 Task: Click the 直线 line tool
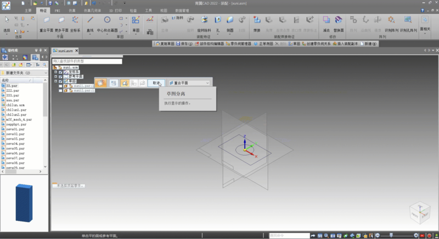coord(91,21)
